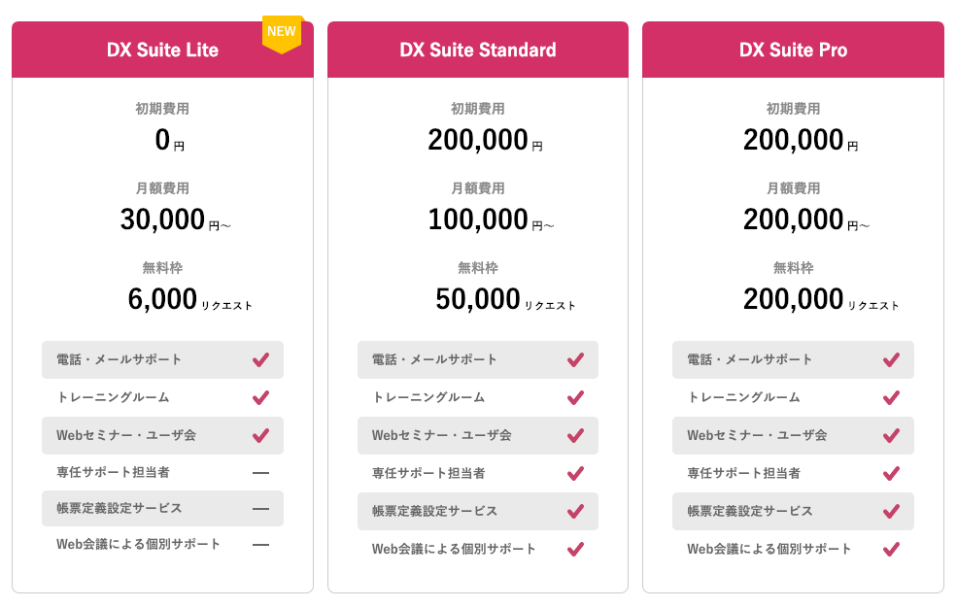
Task: Click the dash icon beside Lite 帳票定義設定サービス
Action: (x=260, y=509)
